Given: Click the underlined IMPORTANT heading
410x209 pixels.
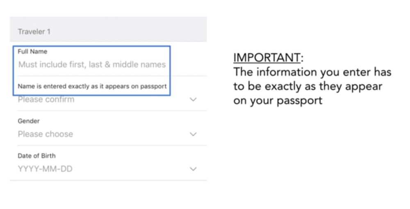Looking at the screenshot, I should tap(266, 58).
